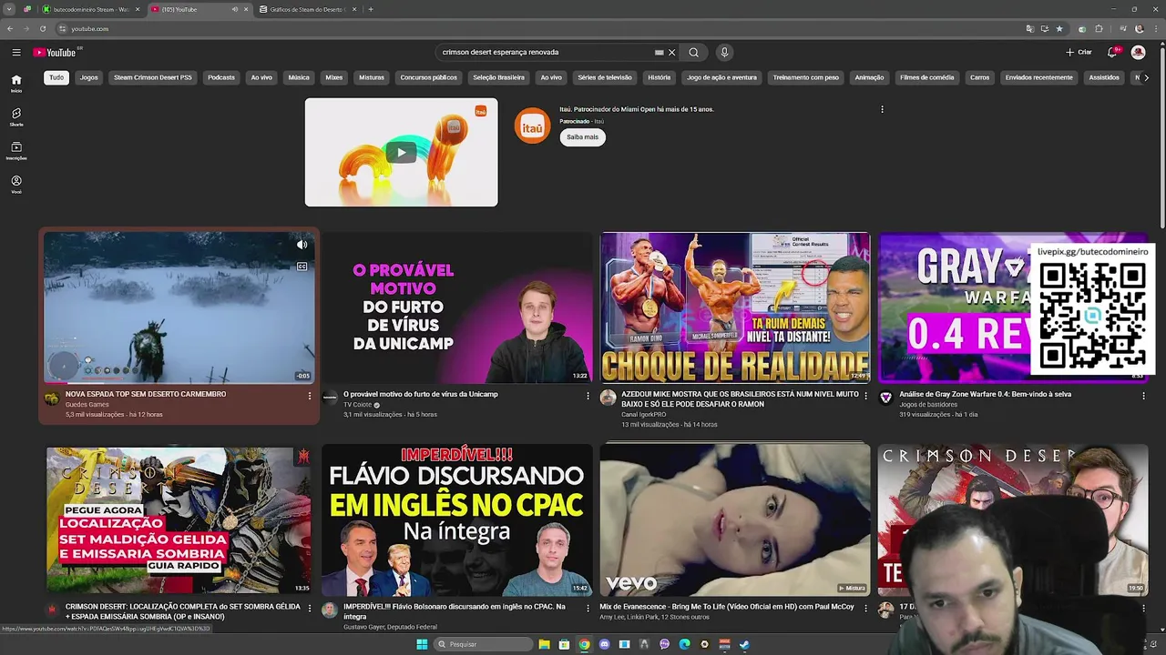This screenshot has height=655, width=1166.
Task: Open Início in the left sidebar
Action: (x=16, y=84)
